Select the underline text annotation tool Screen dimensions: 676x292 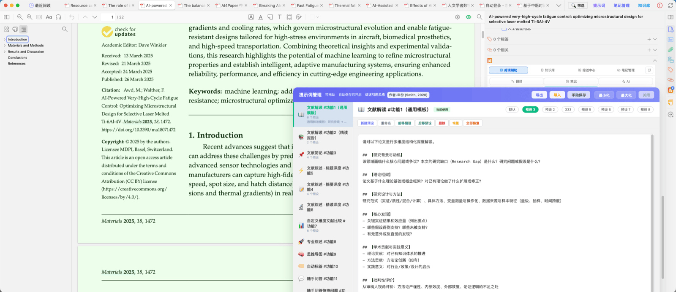click(261, 17)
